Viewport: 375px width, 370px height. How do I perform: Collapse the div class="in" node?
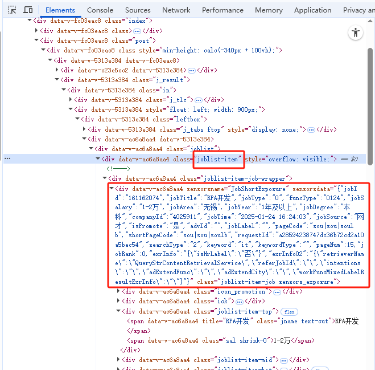click(x=64, y=90)
